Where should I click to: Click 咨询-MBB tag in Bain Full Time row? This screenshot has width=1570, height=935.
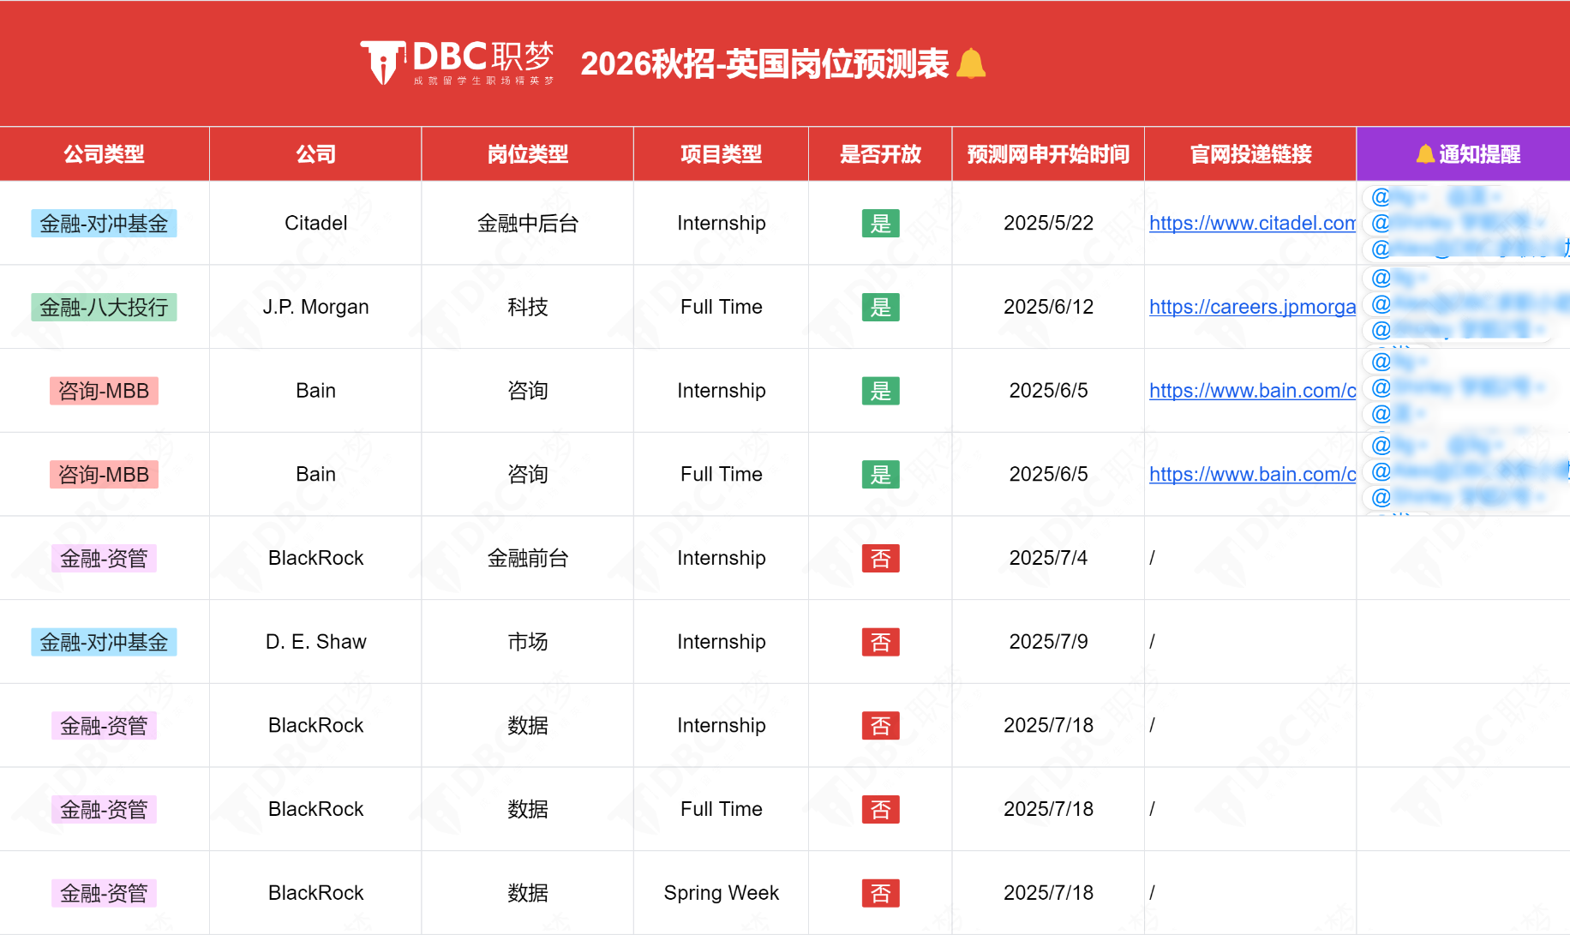(x=104, y=475)
